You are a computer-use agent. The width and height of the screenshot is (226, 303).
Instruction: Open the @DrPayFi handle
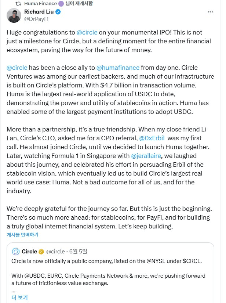(x=36, y=19)
